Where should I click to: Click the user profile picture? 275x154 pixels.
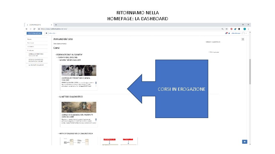point(243,33)
